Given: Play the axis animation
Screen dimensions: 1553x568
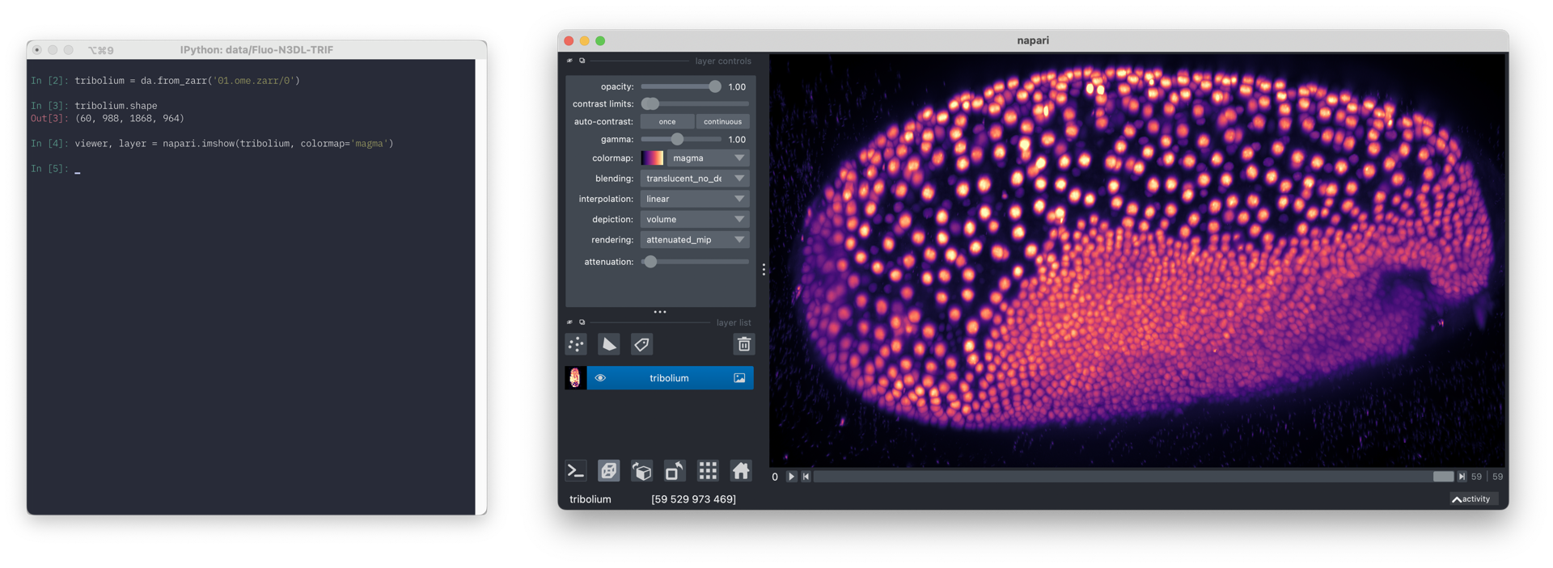Looking at the screenshot, I should (791, 477).
